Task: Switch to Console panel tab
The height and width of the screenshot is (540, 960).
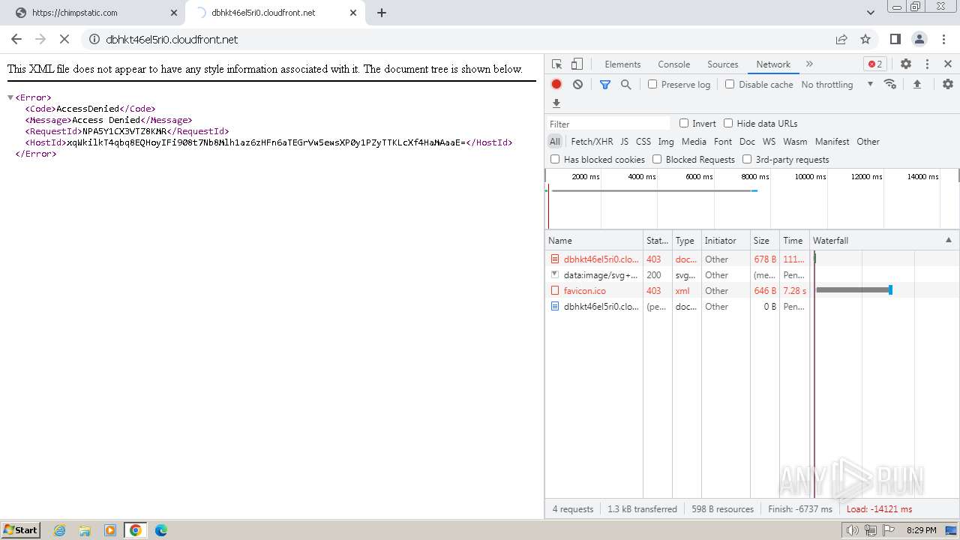Action: 673,64
